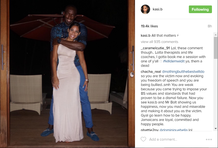This screenshot has width=218, height=148.
Task: Click kasi.b name in the caption
Action: (146, 36)
